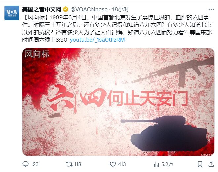Click the repost count 118
Image resolution: width=218 pixels, height=172 pixels.
click(x=78, y=164)
